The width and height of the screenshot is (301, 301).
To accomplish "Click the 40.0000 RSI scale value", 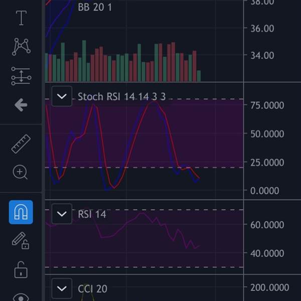I will click(267, 253).
